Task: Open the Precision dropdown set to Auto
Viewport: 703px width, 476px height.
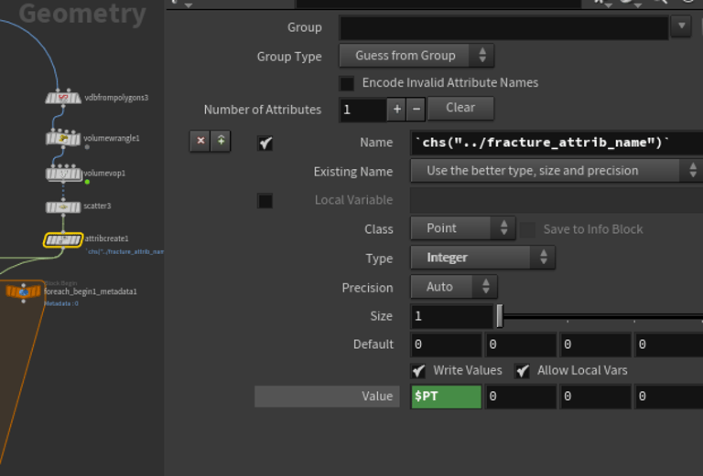Action: pos(454,287)
